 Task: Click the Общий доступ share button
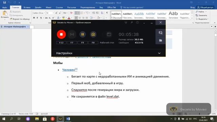tap(205, 7)
